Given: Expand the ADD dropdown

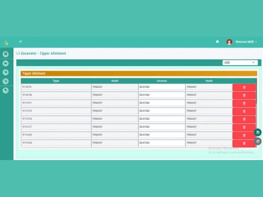Looking at the screenshot, I should click(x=240, y=63).
